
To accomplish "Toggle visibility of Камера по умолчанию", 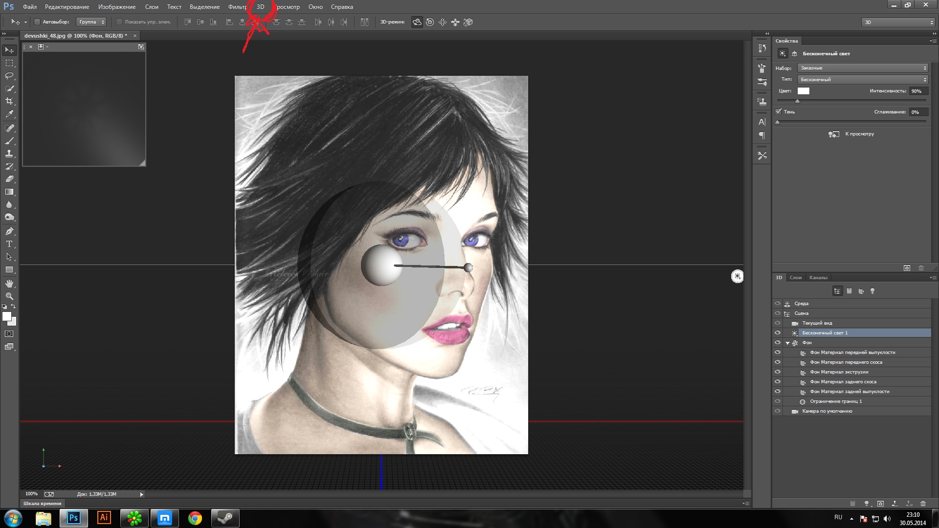I will (x=778, y=411).
